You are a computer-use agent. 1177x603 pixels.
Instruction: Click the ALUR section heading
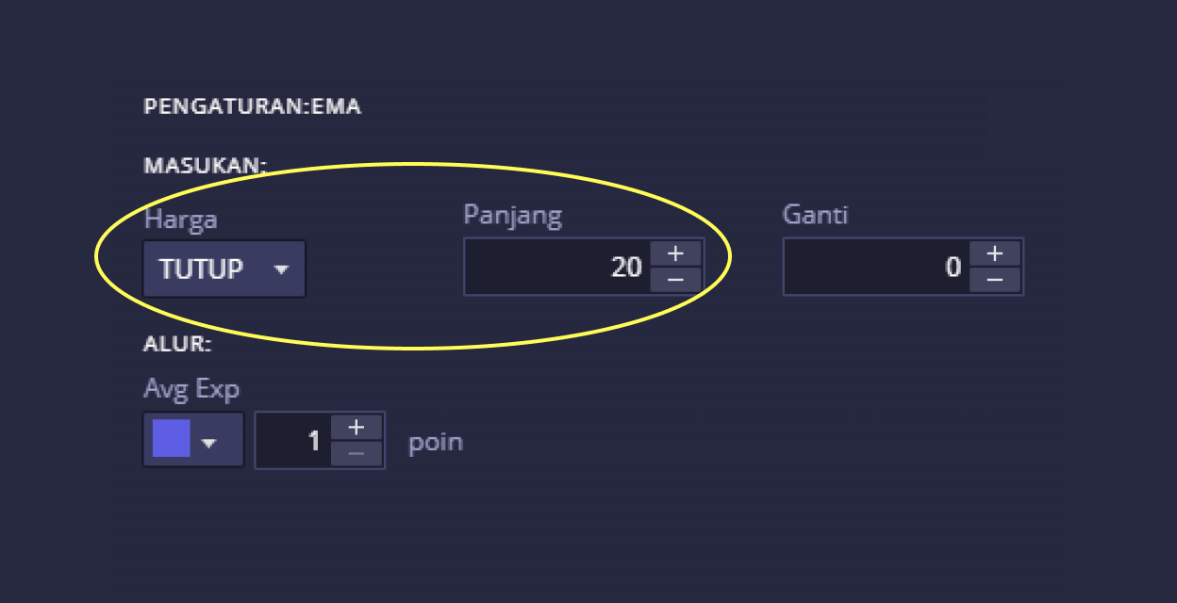pyautogui.click(x=177, y=344)
